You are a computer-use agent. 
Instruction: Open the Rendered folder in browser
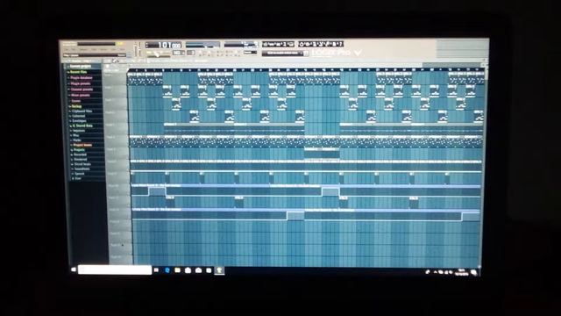[x=80, y=160]
